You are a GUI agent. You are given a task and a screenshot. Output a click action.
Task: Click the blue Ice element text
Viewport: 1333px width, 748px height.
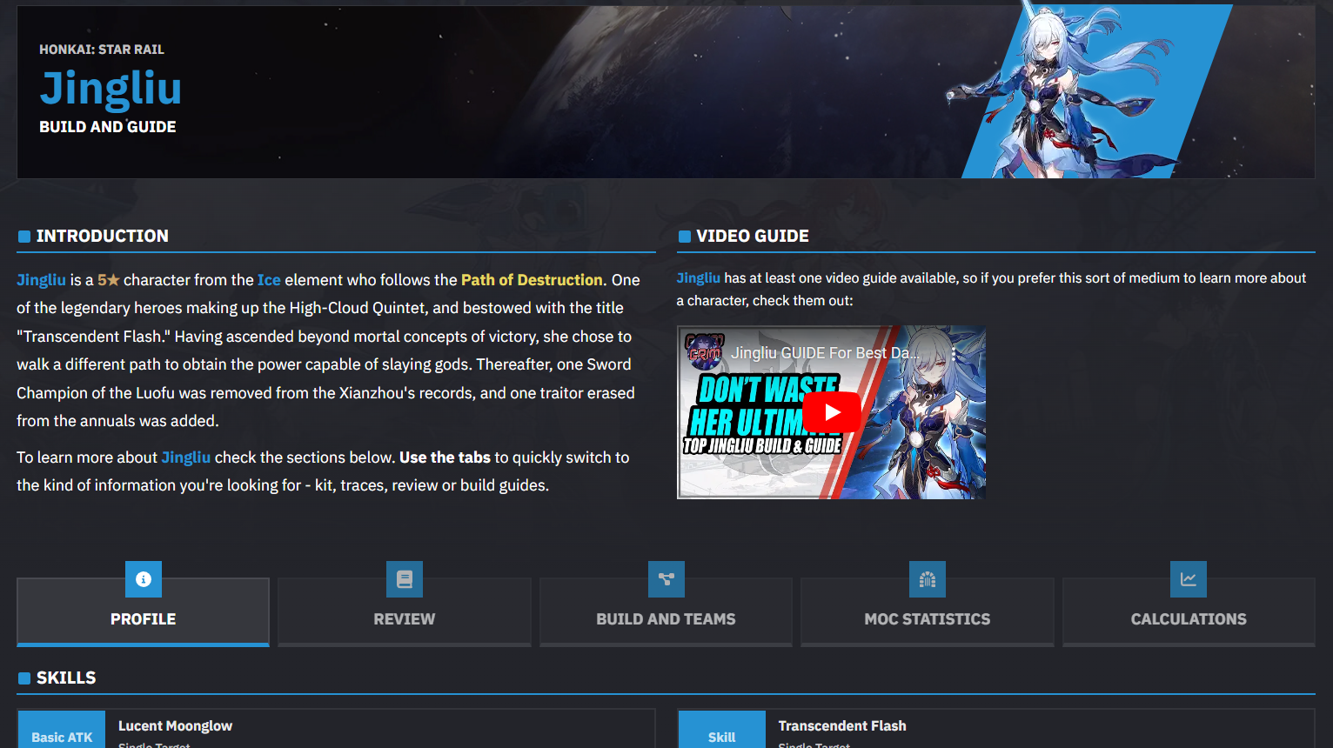click(269, 280)
